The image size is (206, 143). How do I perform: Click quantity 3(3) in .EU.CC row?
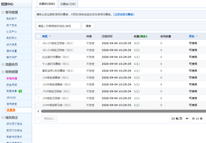[137, 43]
